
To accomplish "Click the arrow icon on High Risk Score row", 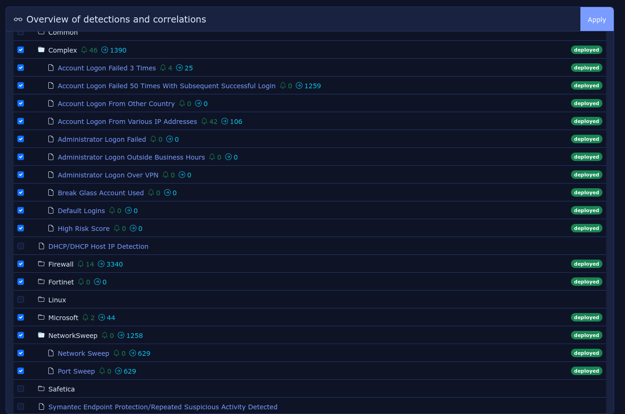I will pyautogui.click(x=133, y=229).
